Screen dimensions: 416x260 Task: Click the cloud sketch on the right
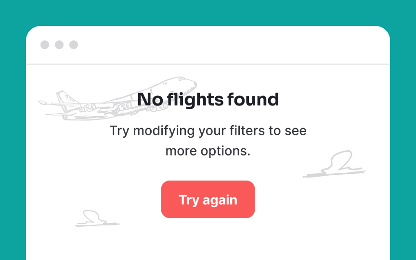[334, 164]
